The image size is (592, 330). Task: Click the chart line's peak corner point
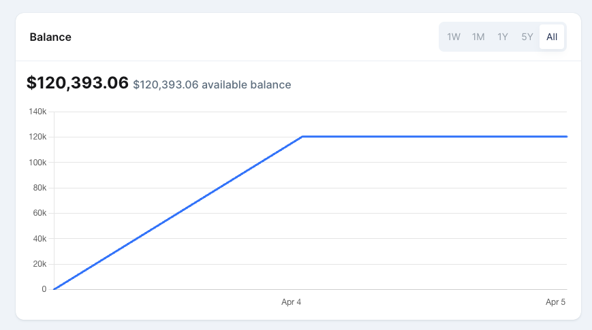point(302,137)
